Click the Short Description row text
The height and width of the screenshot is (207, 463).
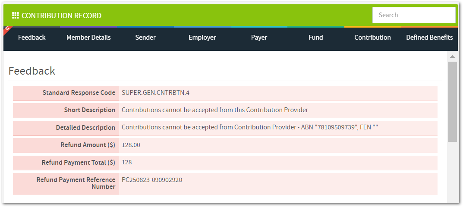coord(215,110)
